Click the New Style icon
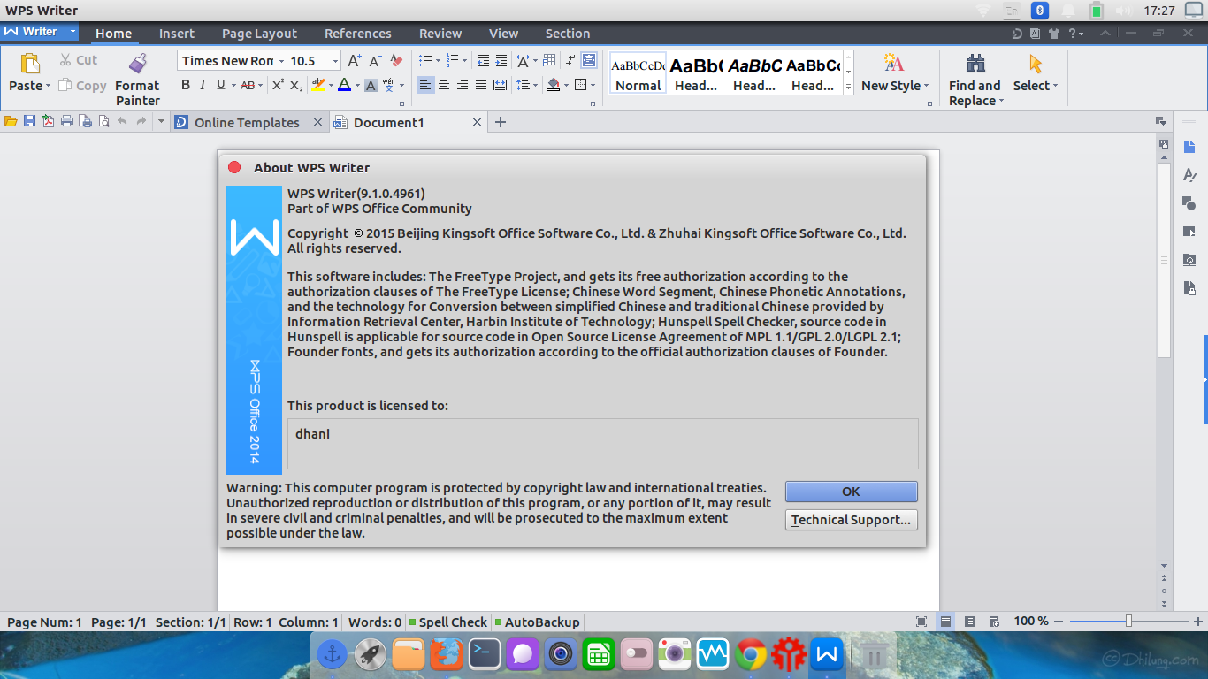Image resolution: width=1208 pixels, height=679 pixels. 894,63
